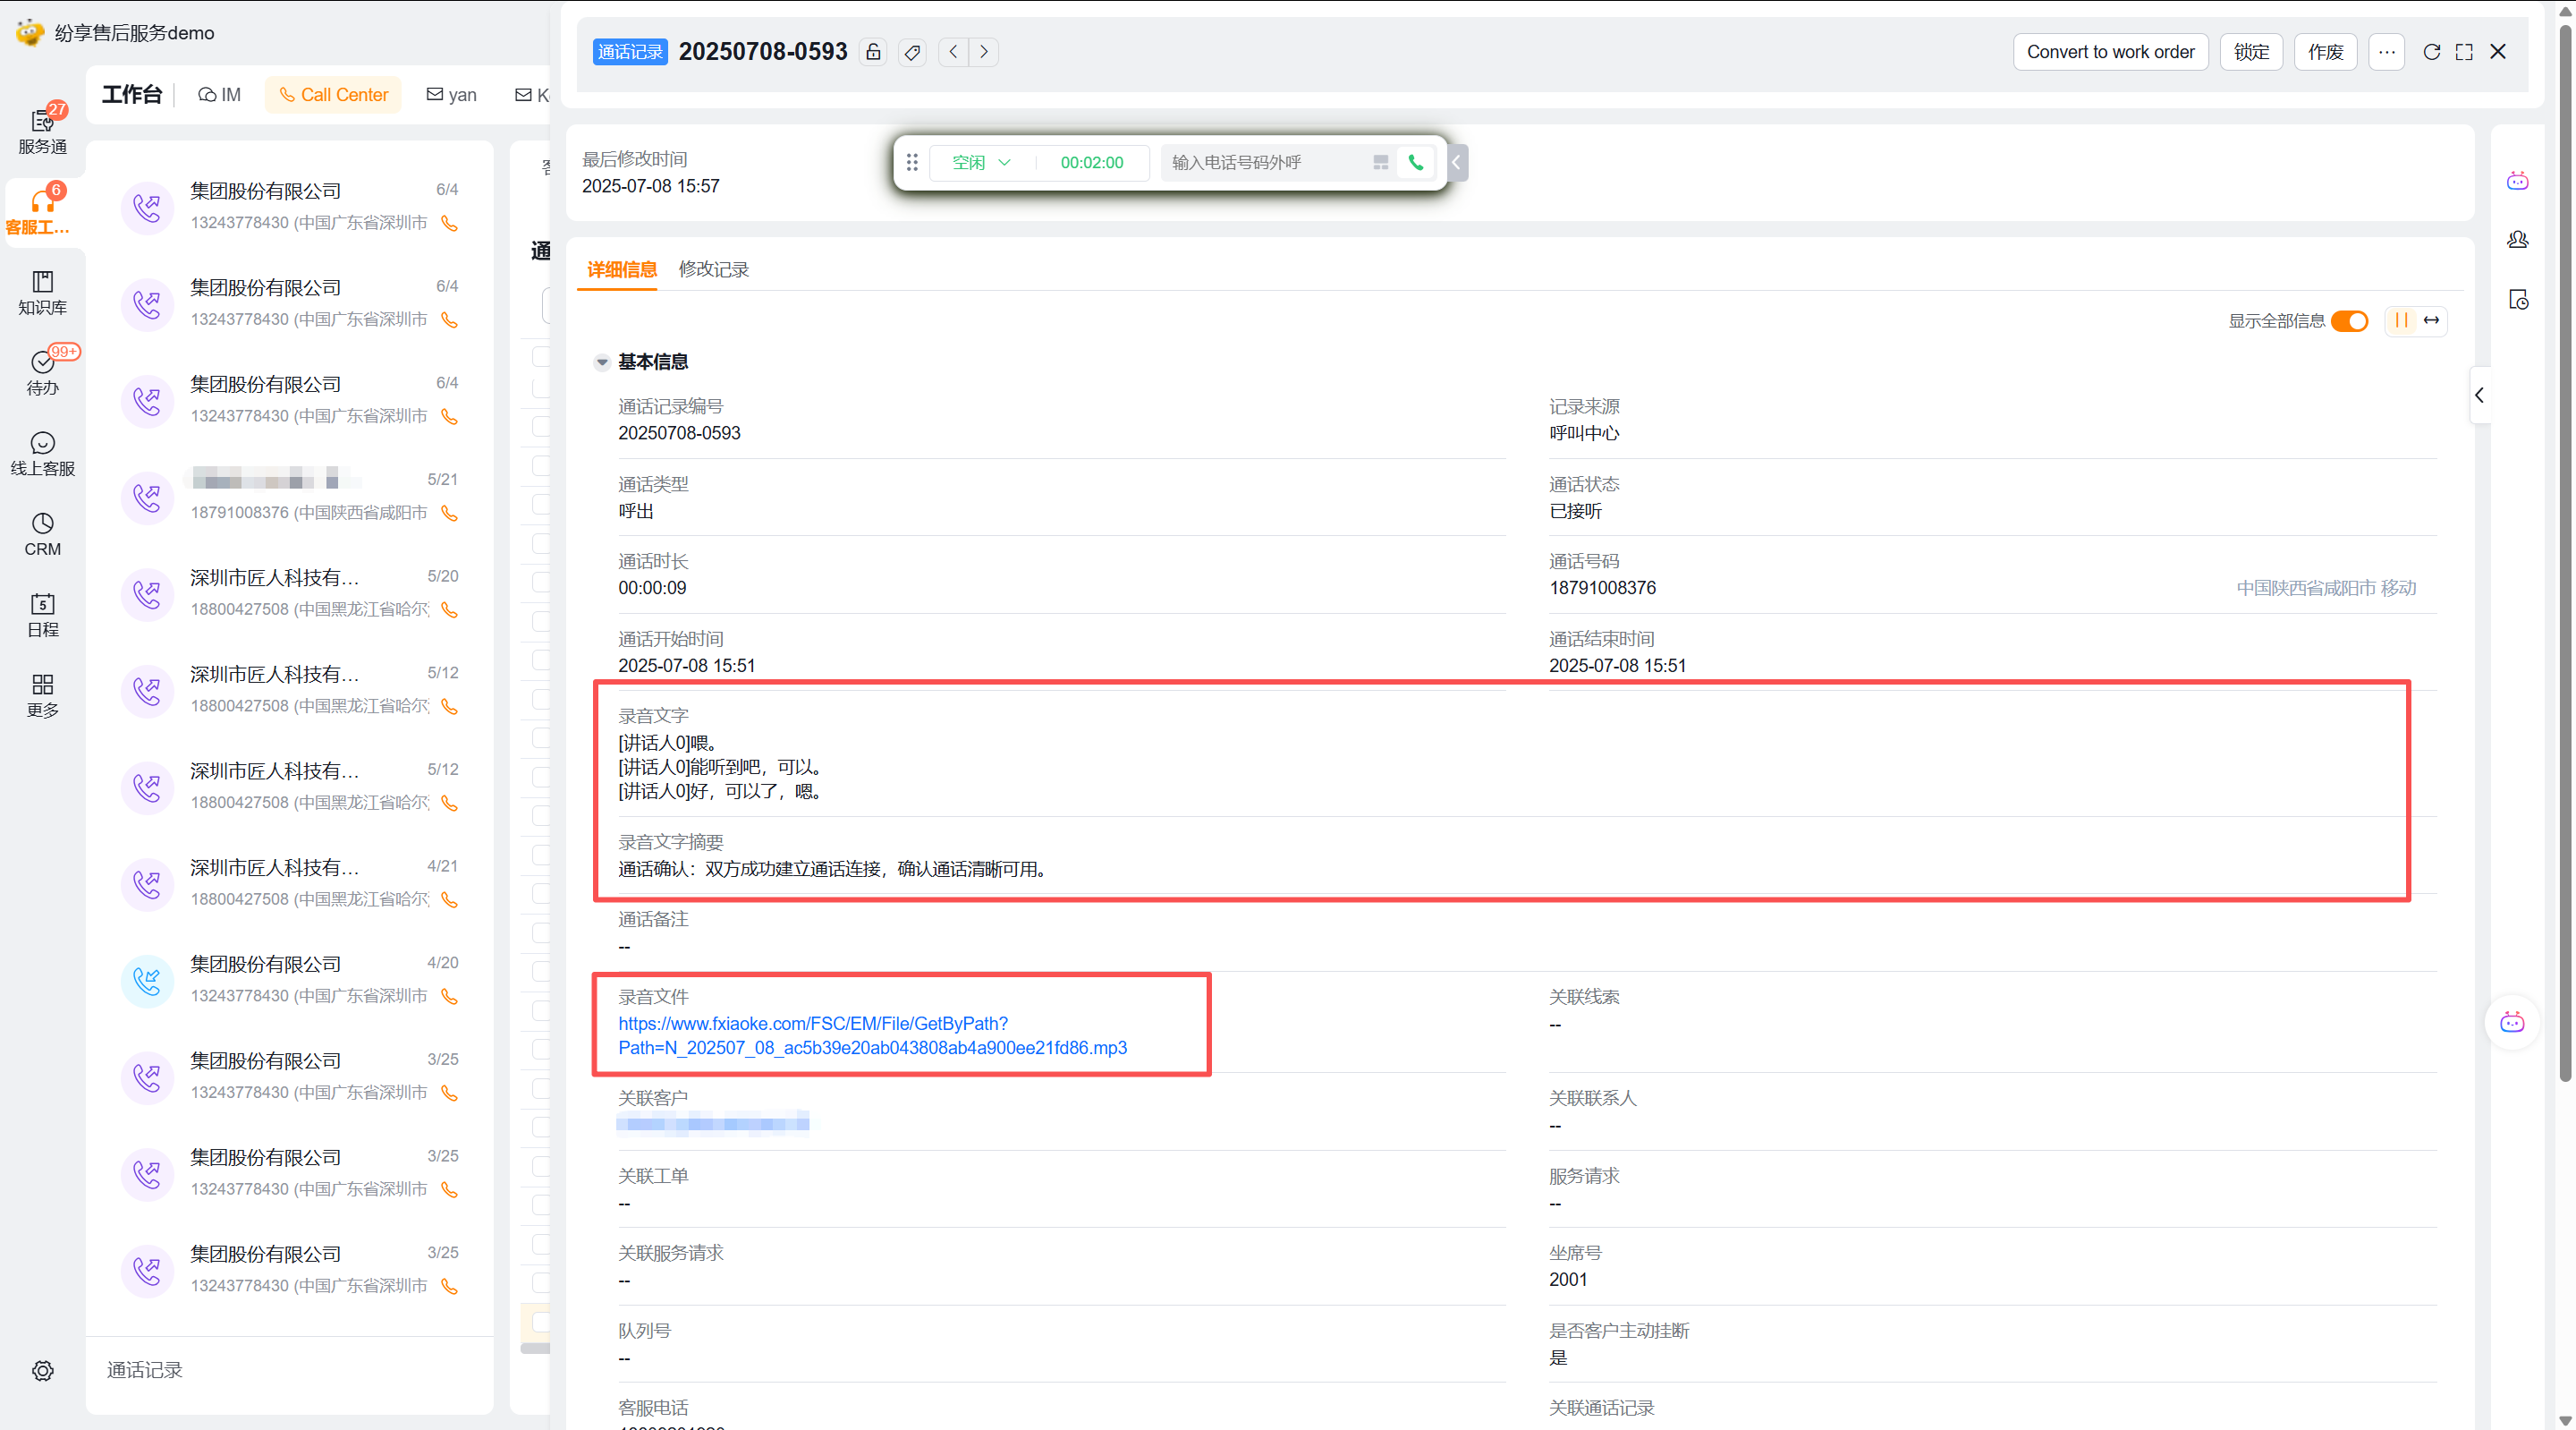Switch to two-column layout icon
This screenshot has height=1430, width=2576.
2402,320
